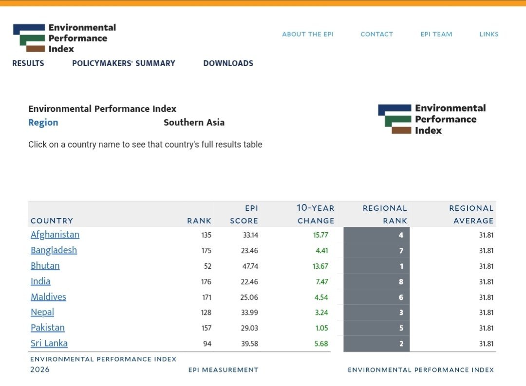Click Afghanistan's rank value 135
526x386 pixels.
tap(207, 235)
